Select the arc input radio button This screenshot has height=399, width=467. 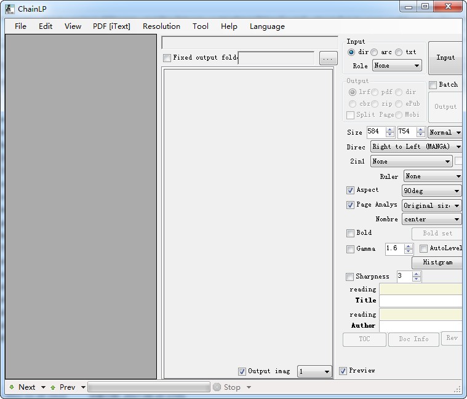(374, 52)
